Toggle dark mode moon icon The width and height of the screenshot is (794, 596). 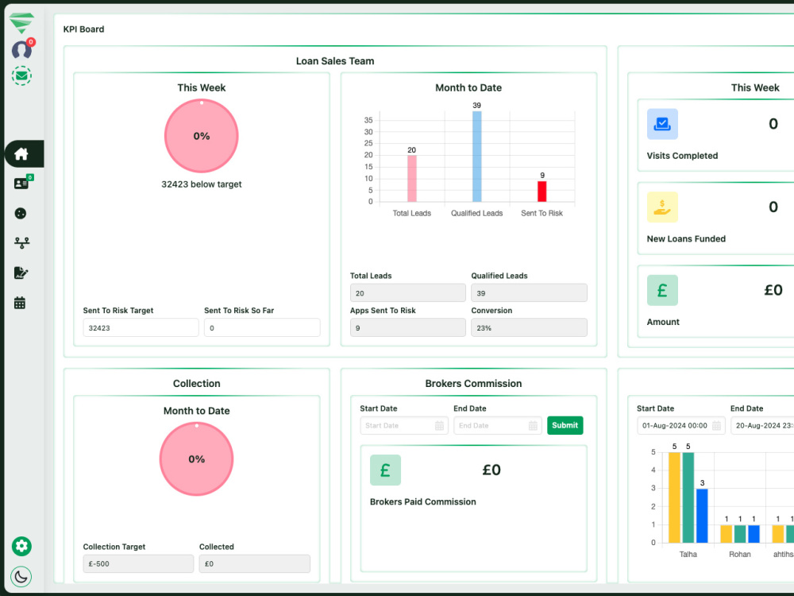pyautogui.click(x=21, y=577)
